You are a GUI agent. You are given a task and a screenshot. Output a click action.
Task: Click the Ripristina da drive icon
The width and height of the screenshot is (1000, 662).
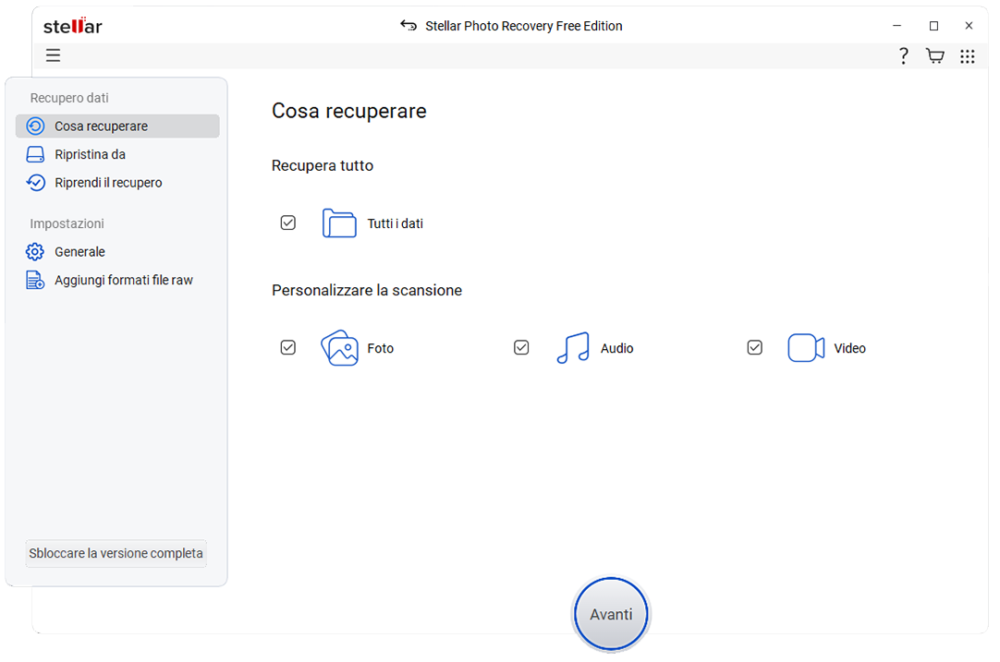pos(35,154)
